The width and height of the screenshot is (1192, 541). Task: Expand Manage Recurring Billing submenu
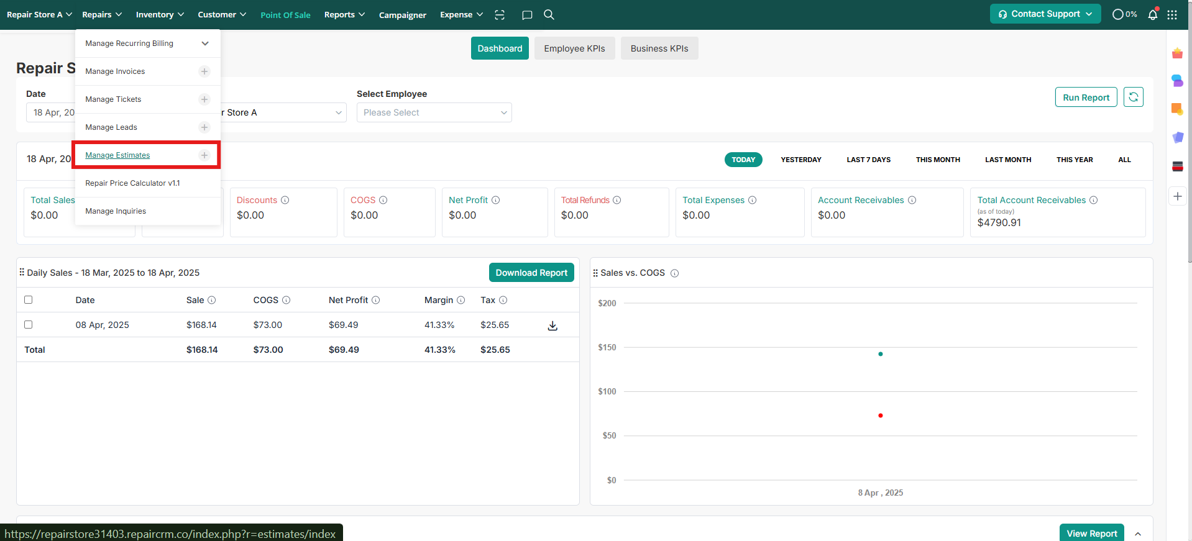[x=205, y=43]
